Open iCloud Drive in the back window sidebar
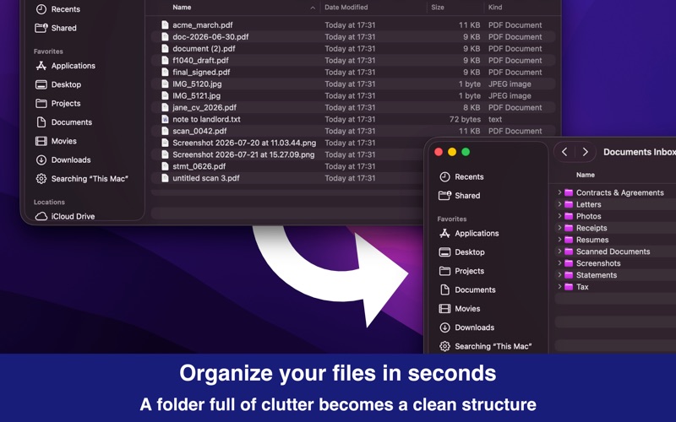Screen dimensions: 676x422 (65, 216)
